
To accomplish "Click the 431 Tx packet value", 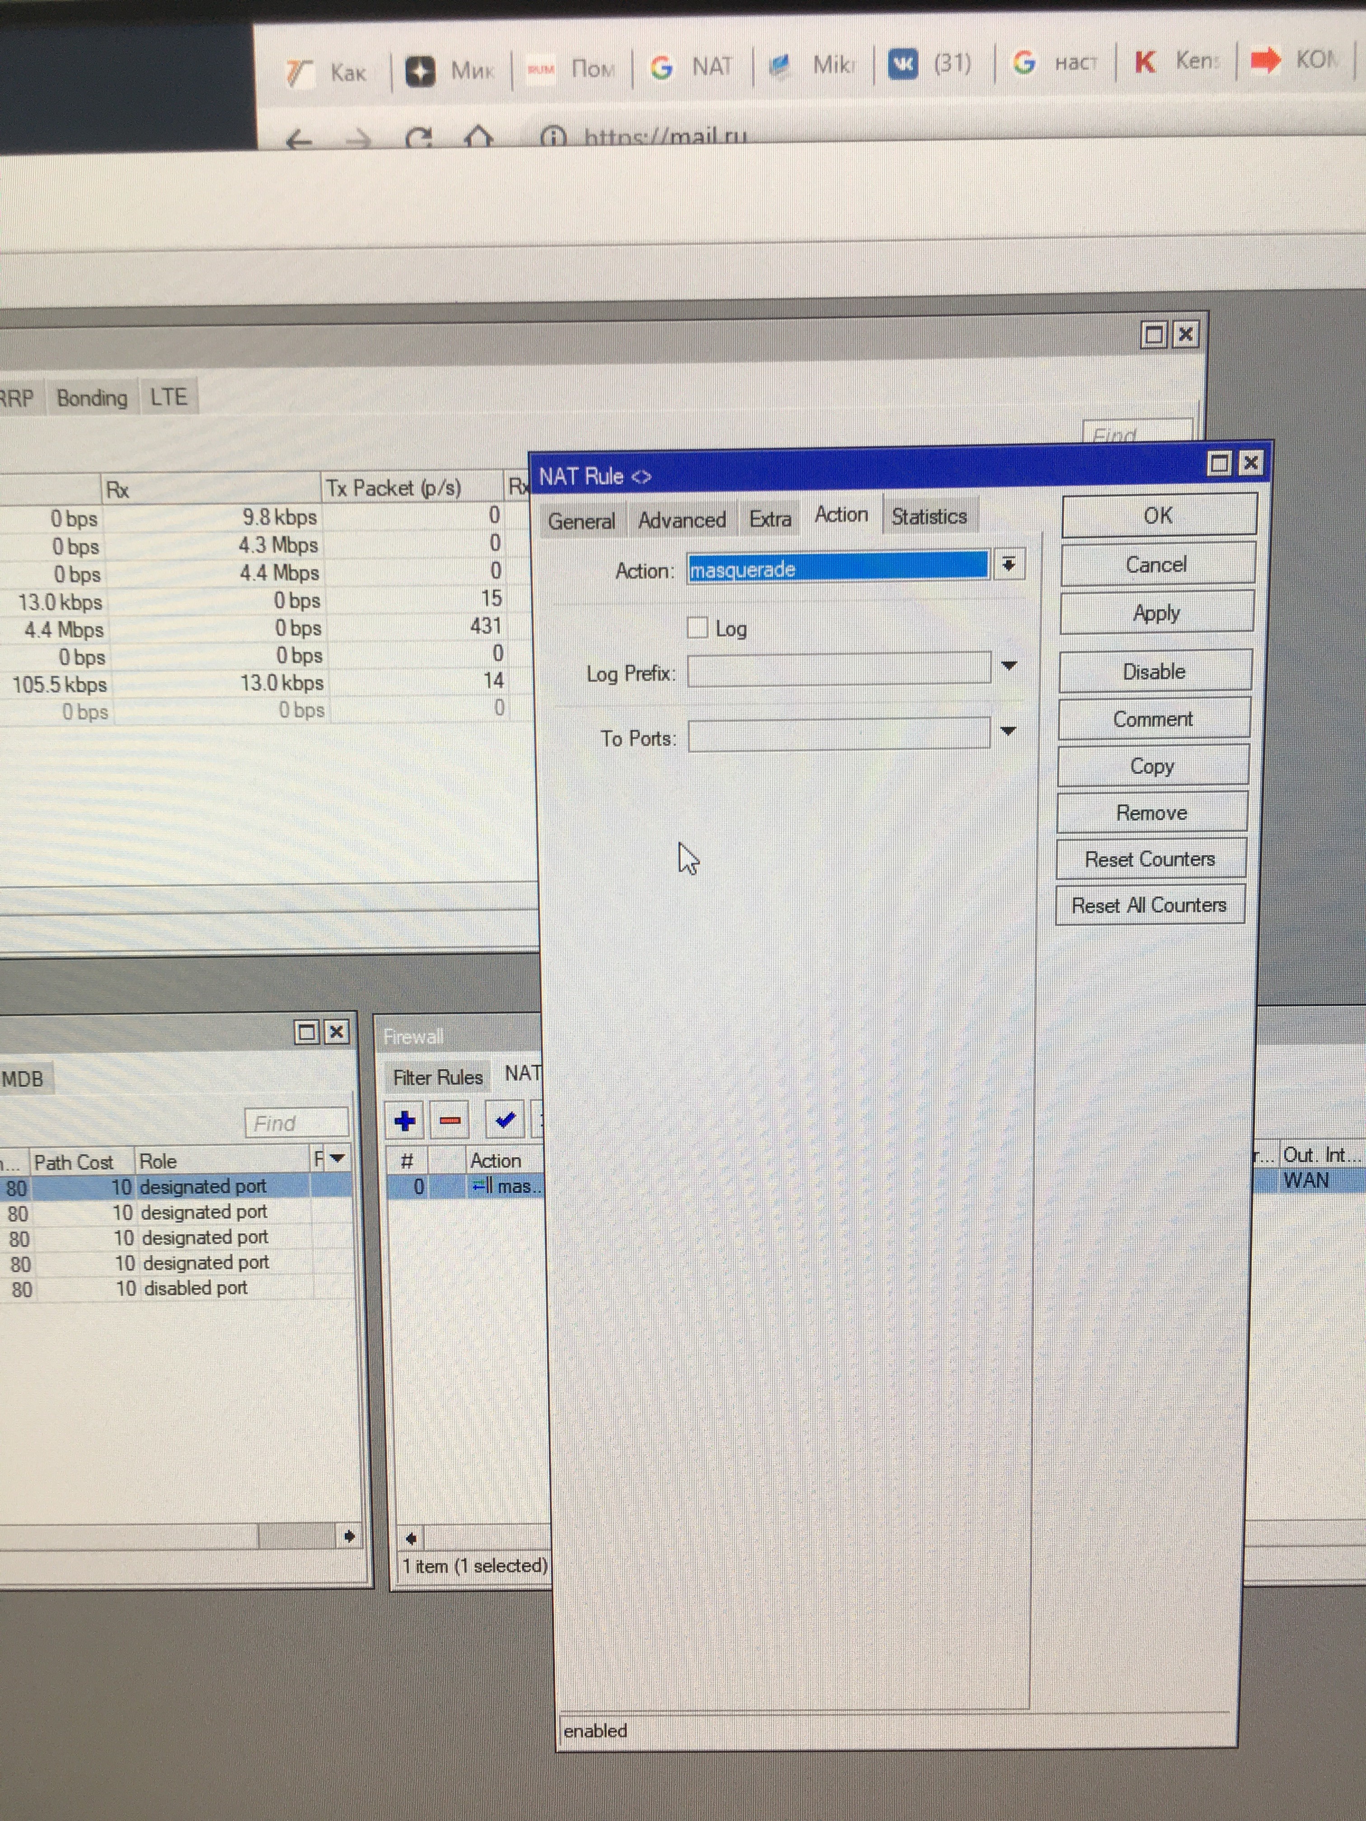I will coord(486,626).
